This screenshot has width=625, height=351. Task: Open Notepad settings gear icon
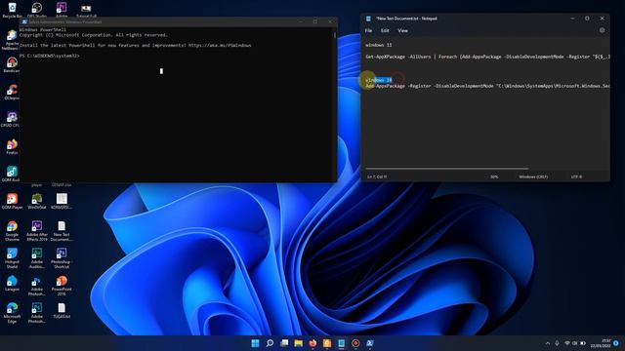[602, 30]
